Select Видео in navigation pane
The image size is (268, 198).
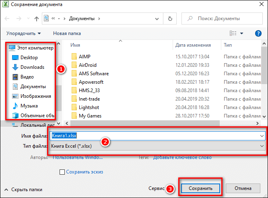pyautogui.click(x=23, y=77)
